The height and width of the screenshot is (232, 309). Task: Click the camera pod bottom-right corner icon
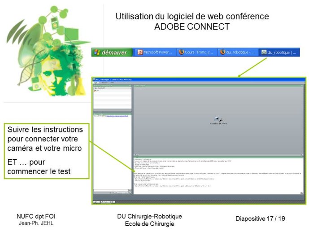(302, 155)
